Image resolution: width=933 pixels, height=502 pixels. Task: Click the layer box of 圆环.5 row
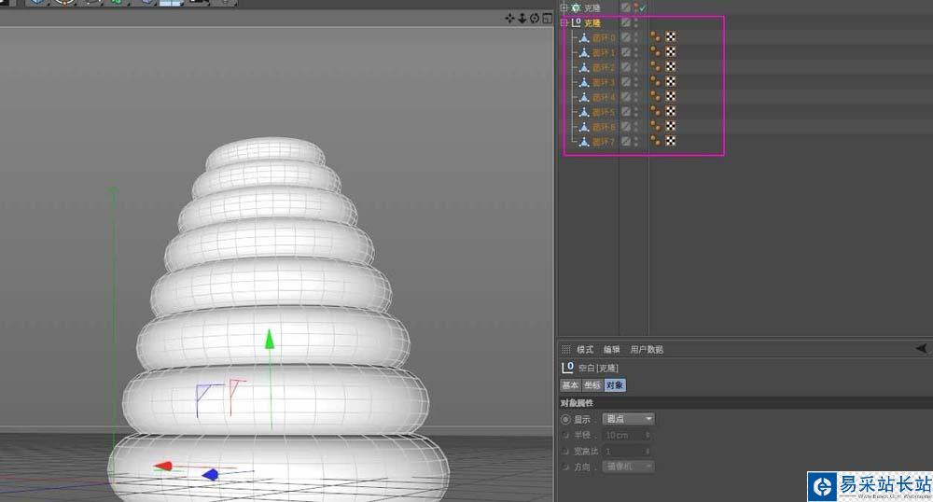tap(626, 112)
